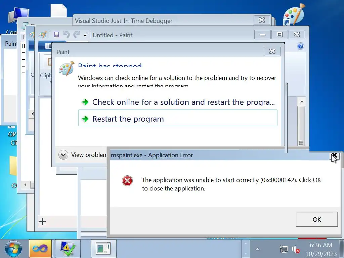
Task: Click the blank document desktop icon
Action: 58,10
